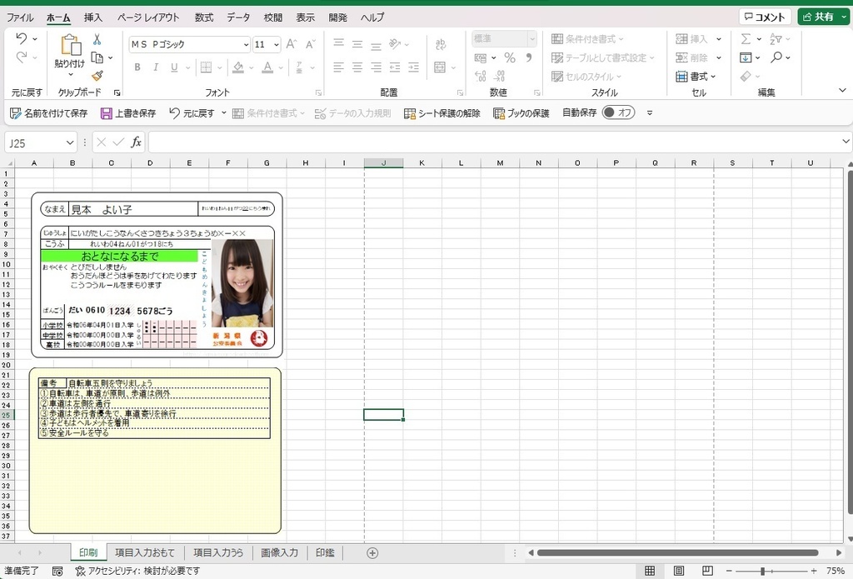The image size is (853, 579).
Task: Select the Cut scissors icon
Action: point(97,39)
